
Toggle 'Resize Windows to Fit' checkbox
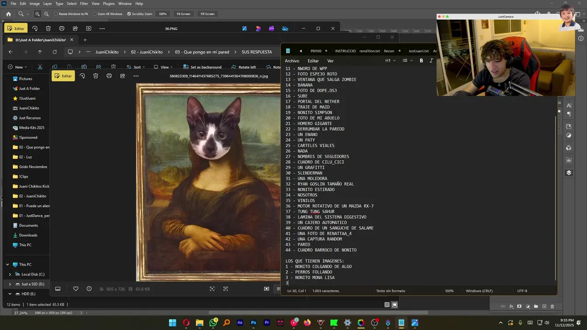tap(56, 14)
